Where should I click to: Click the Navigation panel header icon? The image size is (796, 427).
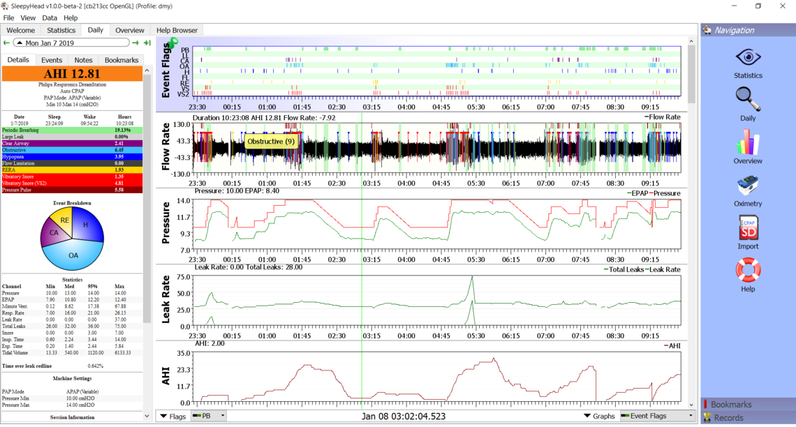tap(707, 30)
